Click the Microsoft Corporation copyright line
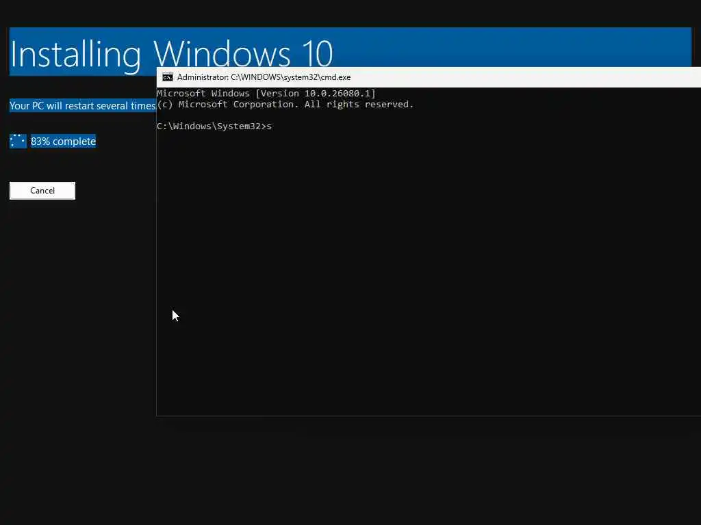701x525 pixels. 285,105
